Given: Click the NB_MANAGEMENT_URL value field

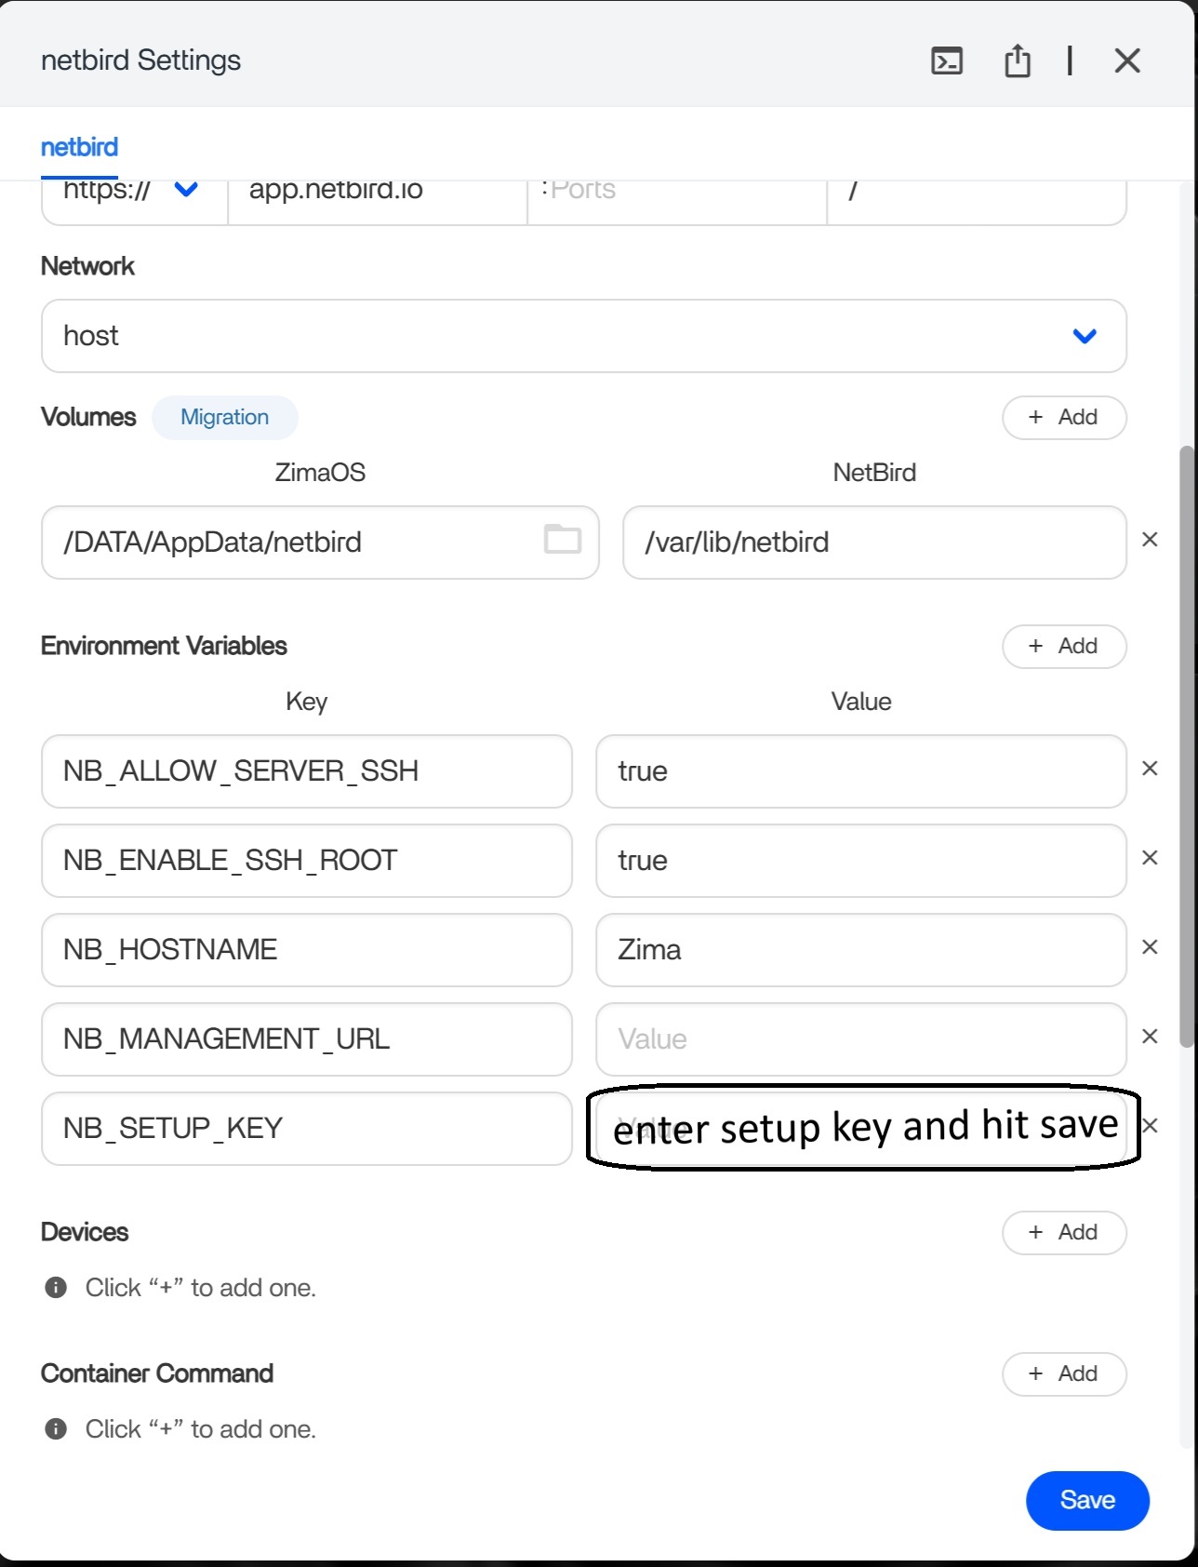Looking at the screenshot, I should point(860,1039).
